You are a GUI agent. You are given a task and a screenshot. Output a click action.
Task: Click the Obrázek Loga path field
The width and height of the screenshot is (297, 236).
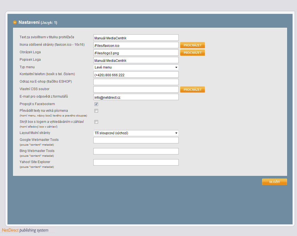point(136,52)
